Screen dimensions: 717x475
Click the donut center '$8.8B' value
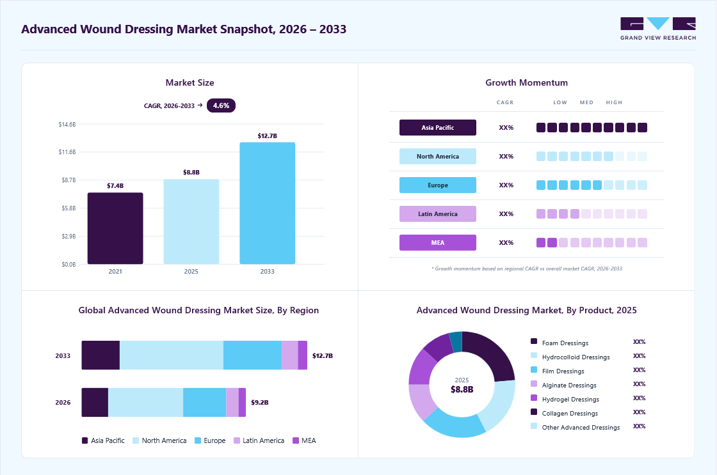(462, 389)
